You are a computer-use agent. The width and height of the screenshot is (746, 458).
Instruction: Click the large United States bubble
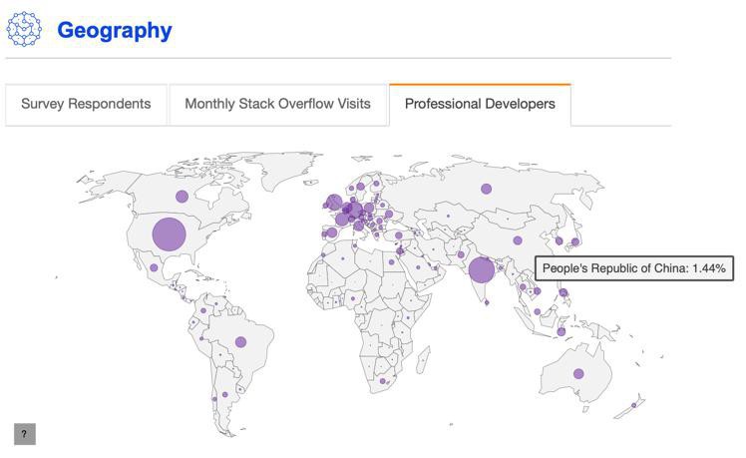coord(170,234)
